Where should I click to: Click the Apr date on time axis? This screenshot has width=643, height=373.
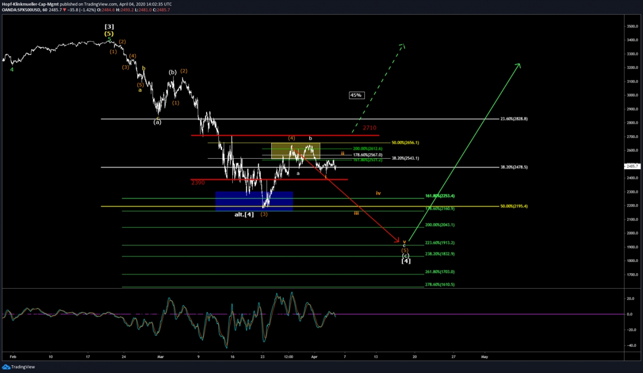pyautogui.click(x=314, y=357)
